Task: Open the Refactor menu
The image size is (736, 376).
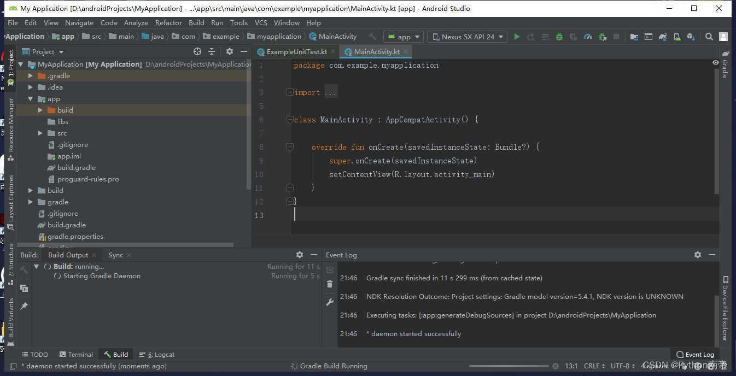Action: click(x=168, y=23)
